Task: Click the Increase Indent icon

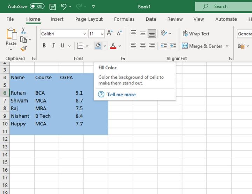Action: click(173, 46)
